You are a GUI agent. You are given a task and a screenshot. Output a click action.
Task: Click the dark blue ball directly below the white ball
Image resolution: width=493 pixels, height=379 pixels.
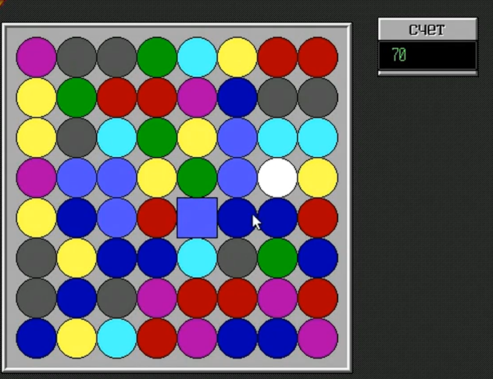[x=277, y=218]
